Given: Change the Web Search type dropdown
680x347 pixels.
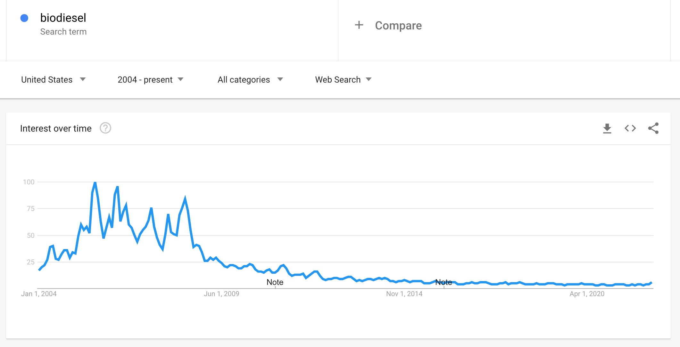Looking at the screenshot, I should [x=343, y=80].
